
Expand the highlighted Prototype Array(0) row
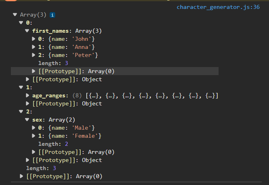[x=34, y=71]
